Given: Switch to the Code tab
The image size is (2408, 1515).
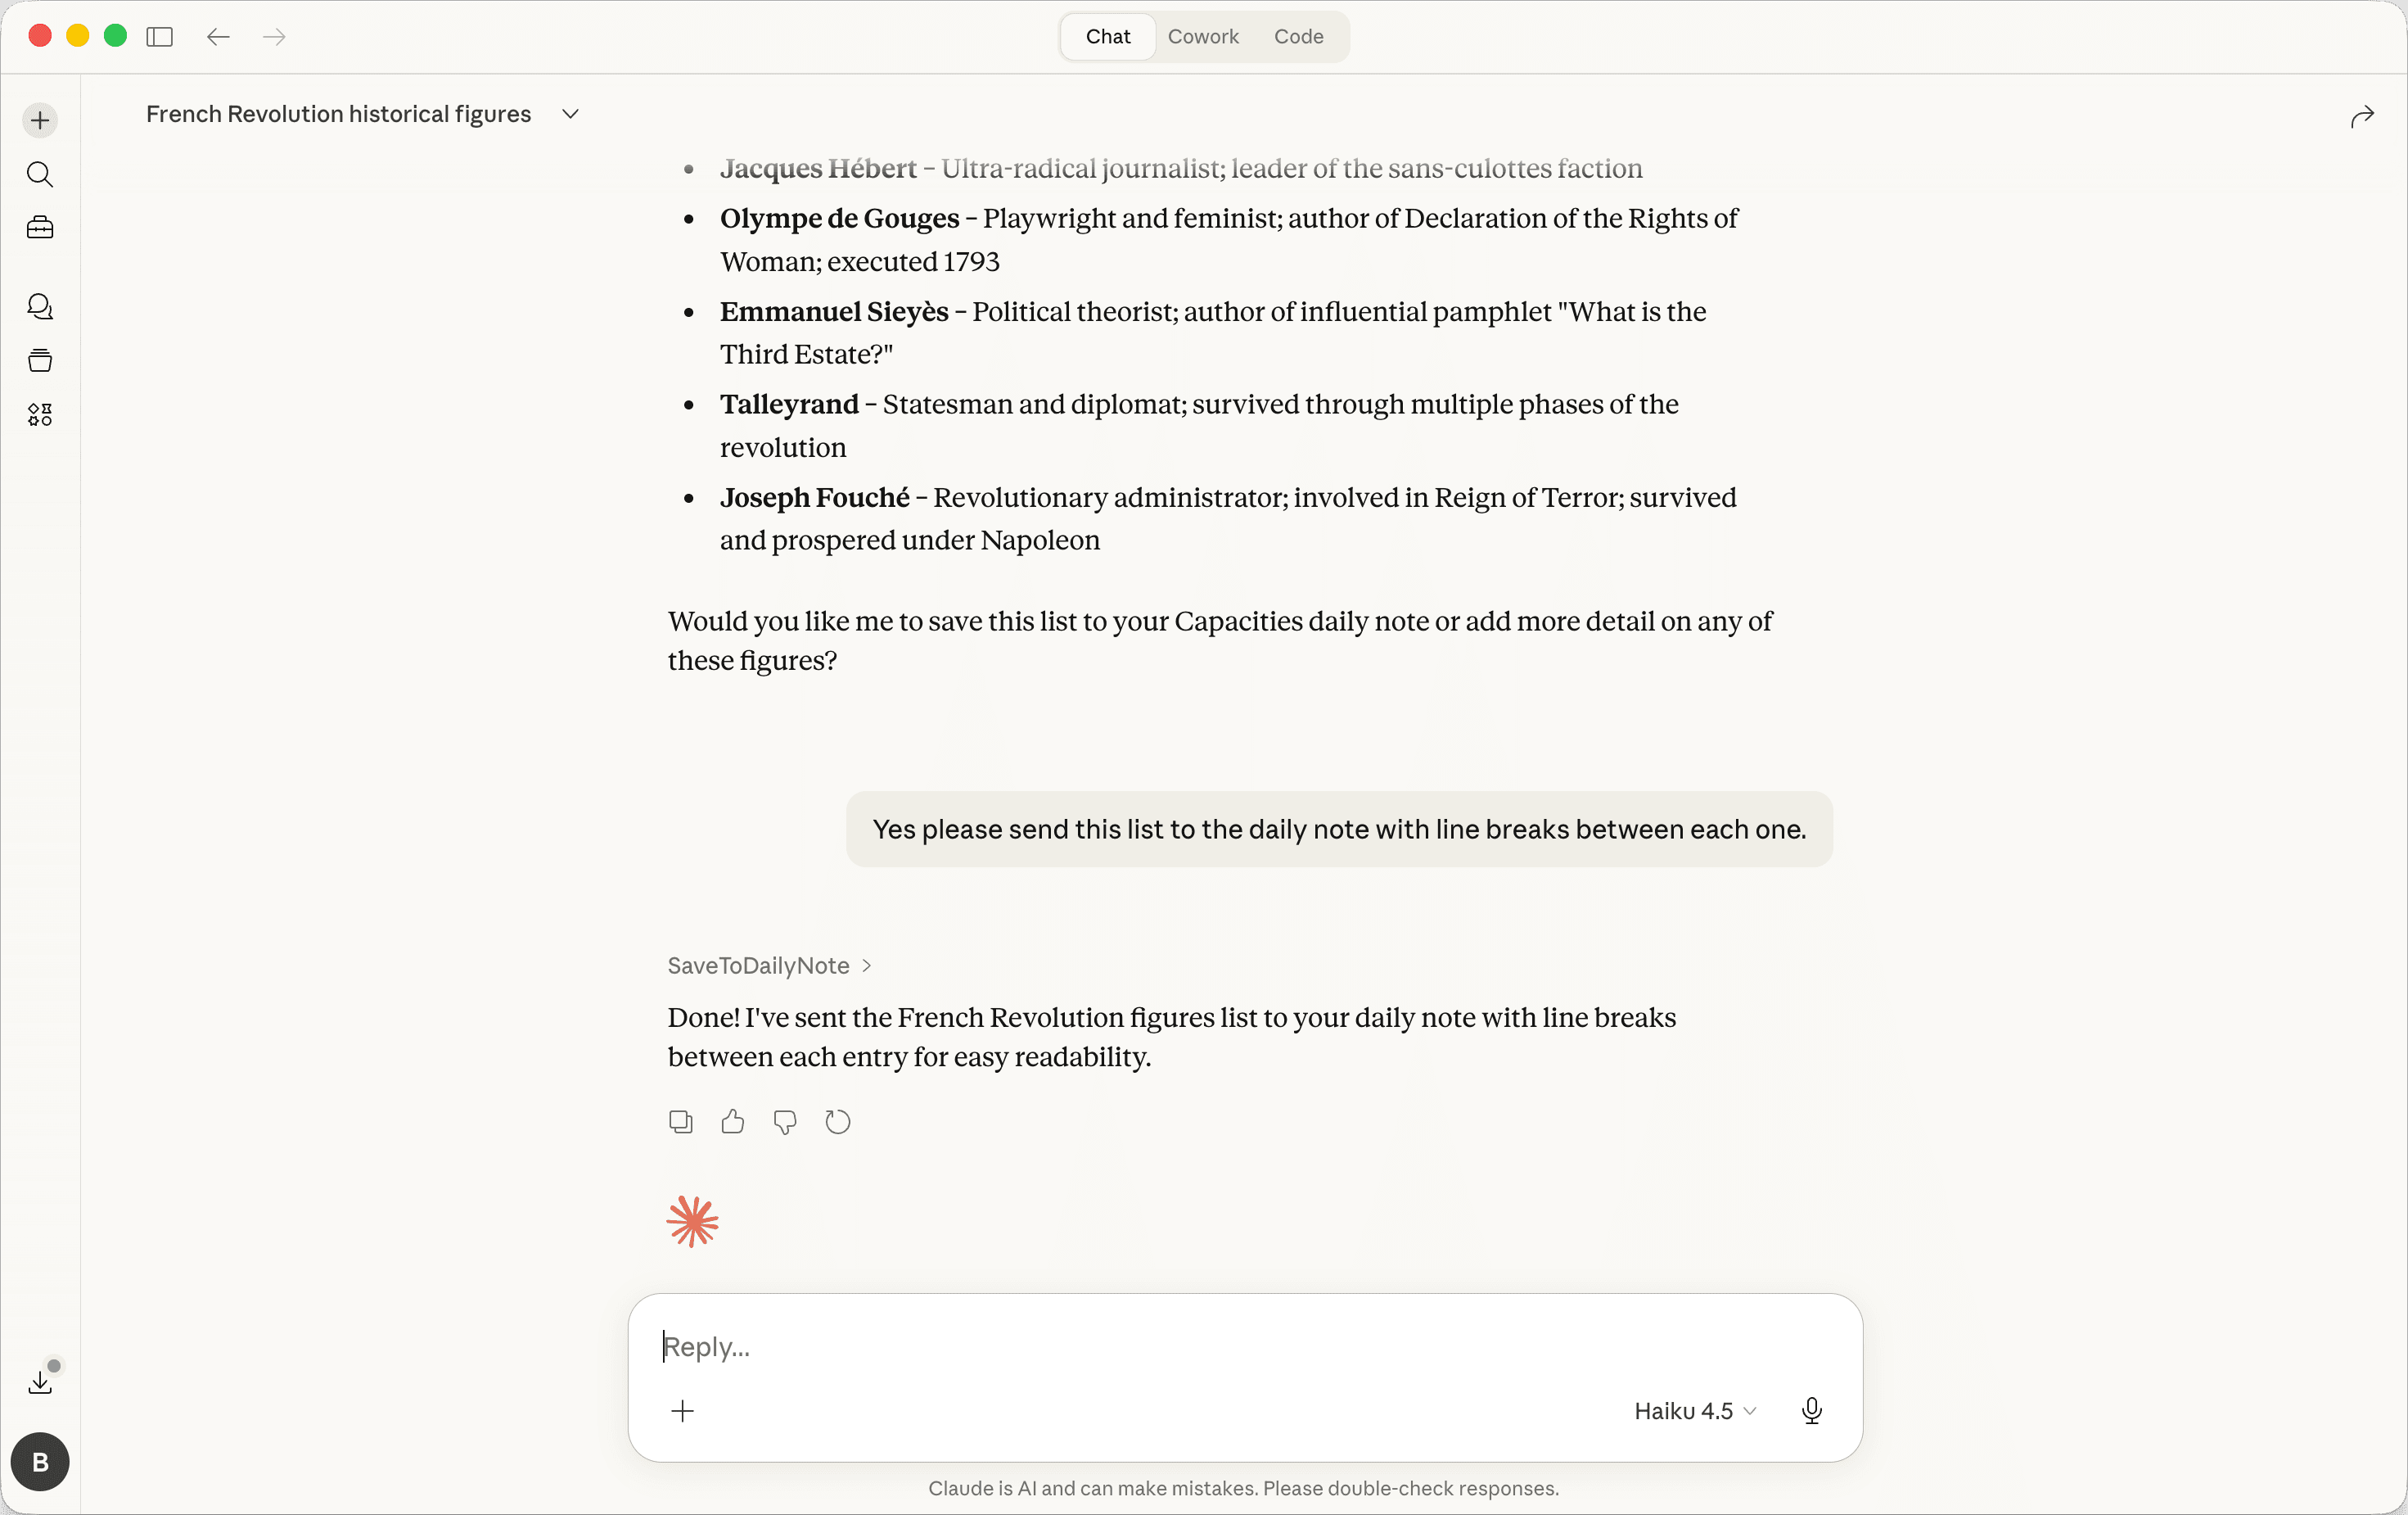Looking at the screenshot, I should tap(1298, 37).
